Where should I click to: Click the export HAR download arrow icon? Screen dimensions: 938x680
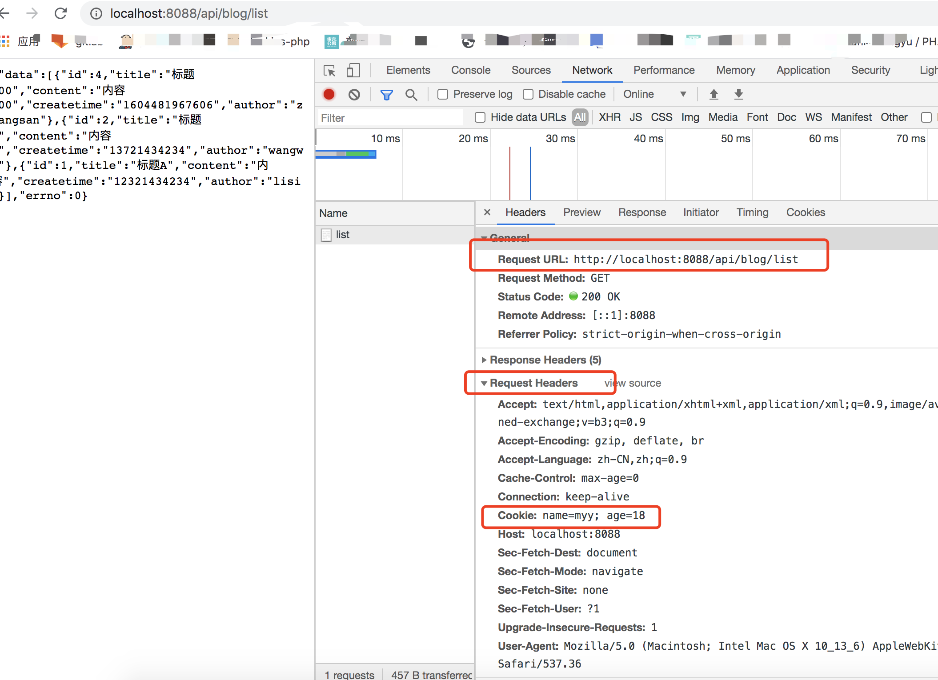(x=738, y=94)
